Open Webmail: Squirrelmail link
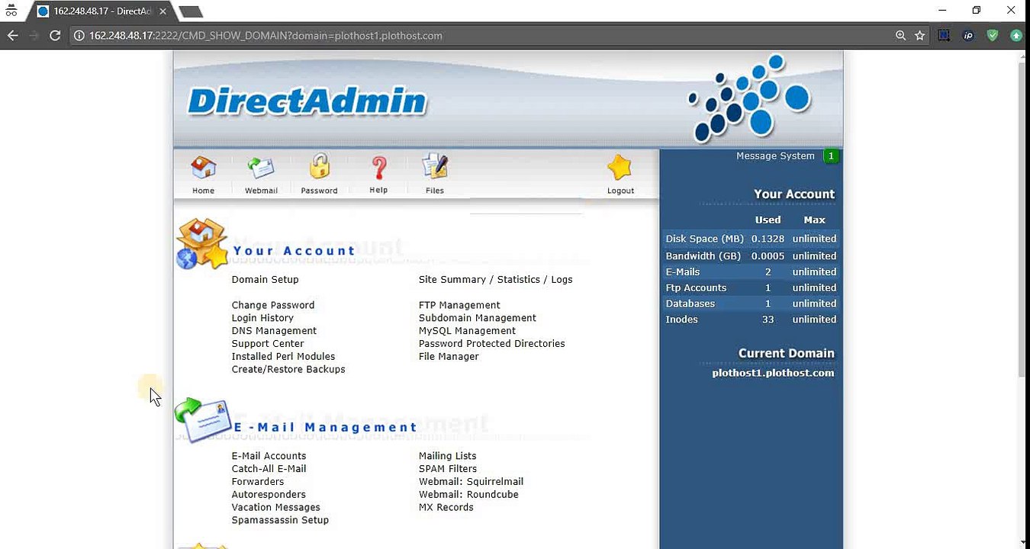This screenshot has width=1030, height=549. tap(471, 482)
